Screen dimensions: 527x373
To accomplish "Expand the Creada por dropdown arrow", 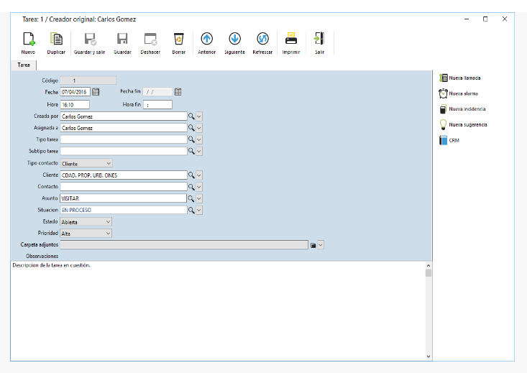I will pyautogui.click(x=199, y=116).
